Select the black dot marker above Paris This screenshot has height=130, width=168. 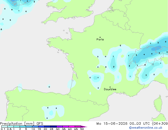pyautogui.click(x=100, y=37)
